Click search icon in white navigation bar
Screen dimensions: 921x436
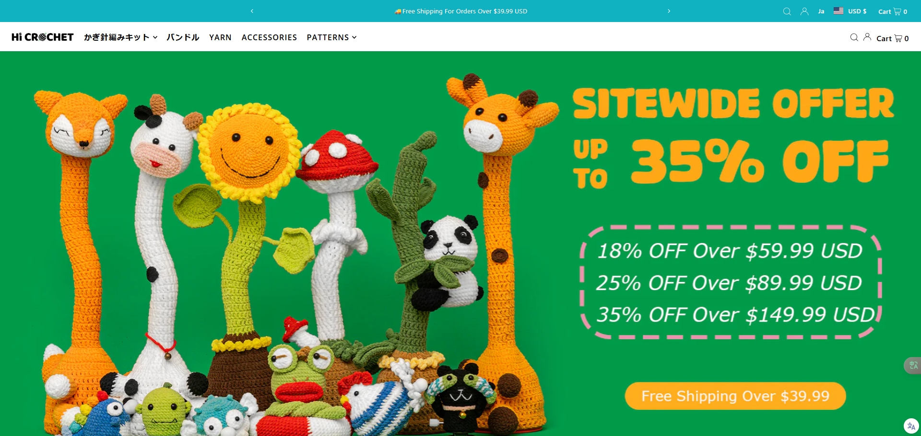854,37
